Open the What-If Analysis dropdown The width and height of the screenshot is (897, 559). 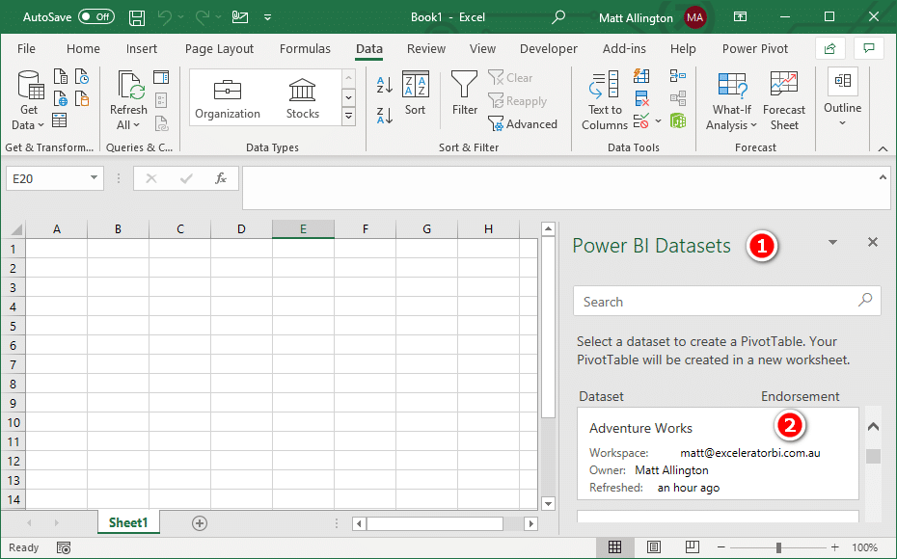tap(732, 100)
